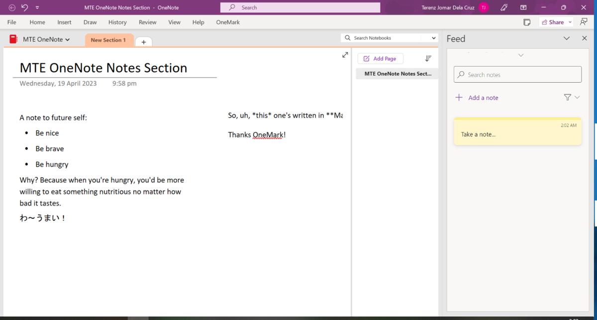Switch to the OneMark menu

227,22
